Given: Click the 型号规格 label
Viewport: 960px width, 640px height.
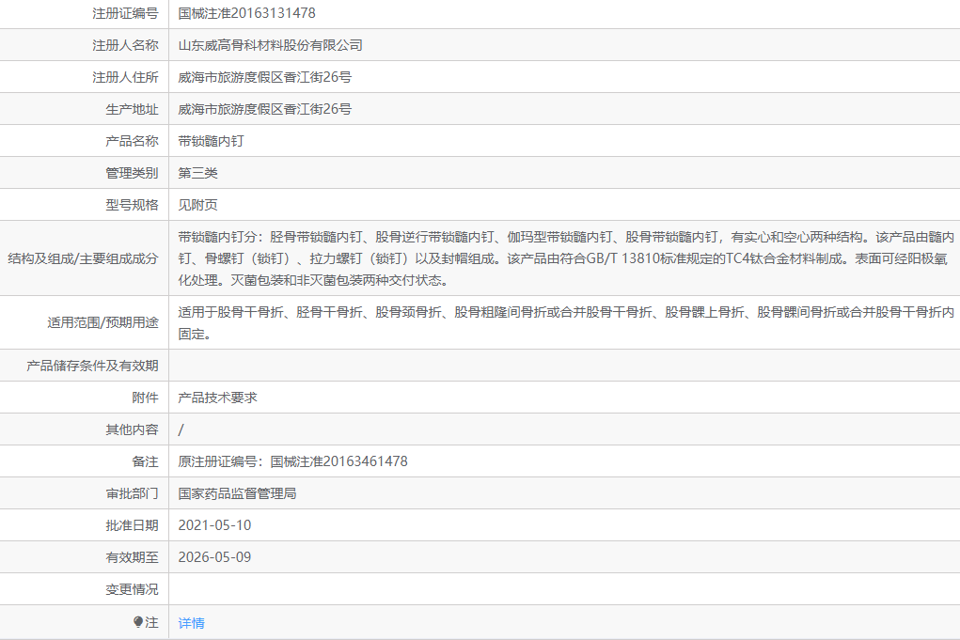Looking at the screenshot, I should [132, 205].
